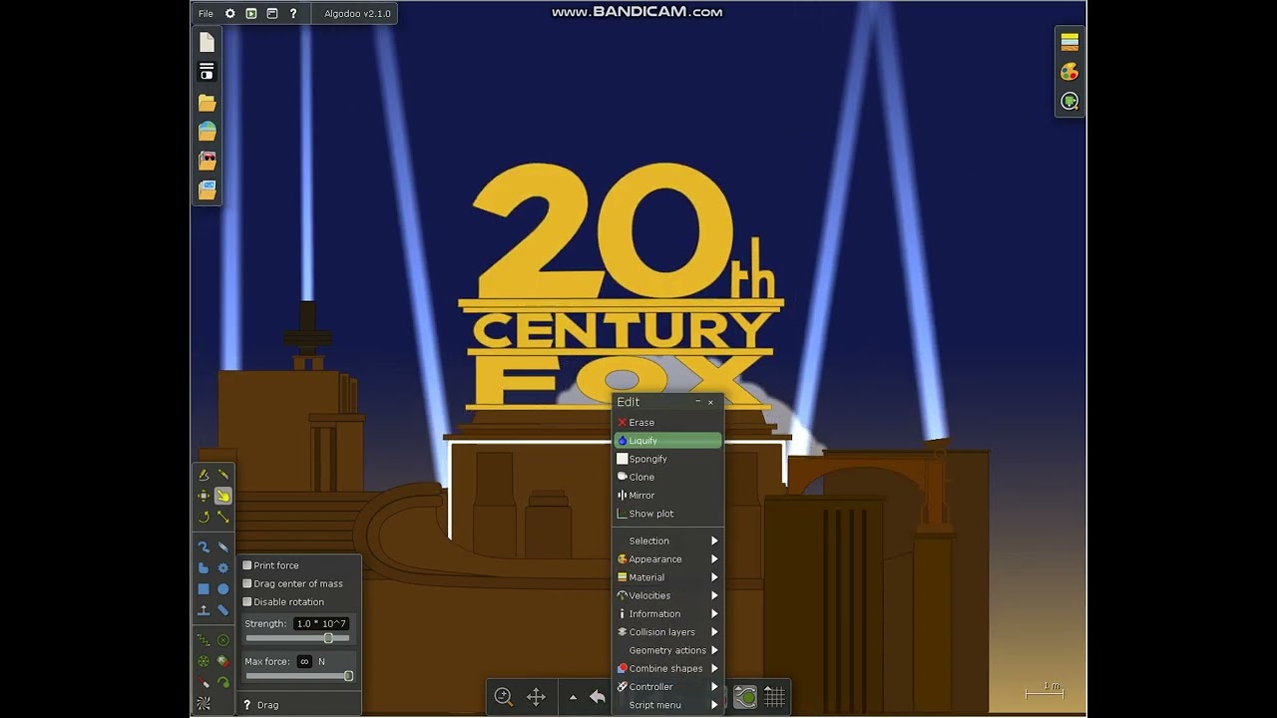Viewport: 1277px width, 718px height.
Task: Click the window layout icon in the top bar
Action: pos(271,13)
